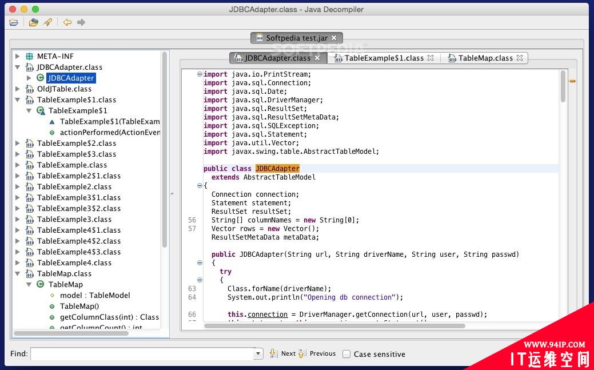594x370 pixels.
Task: Click inside the Find text field
Action: click(x=142, y=353)
